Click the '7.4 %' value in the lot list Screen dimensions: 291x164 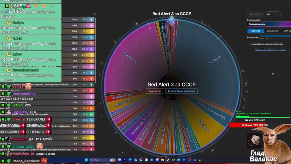pyautogui.click(x=85, y=31)
